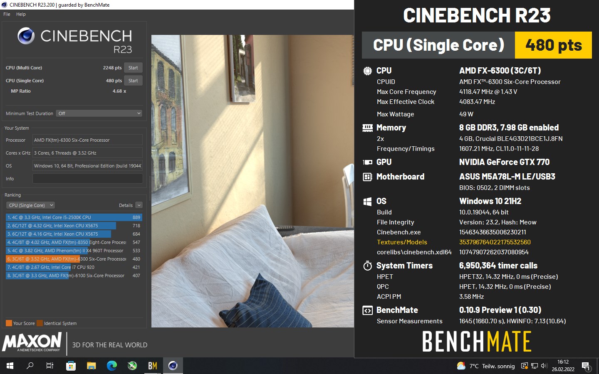Click the orange Your Score swatch

click(9, 323)
